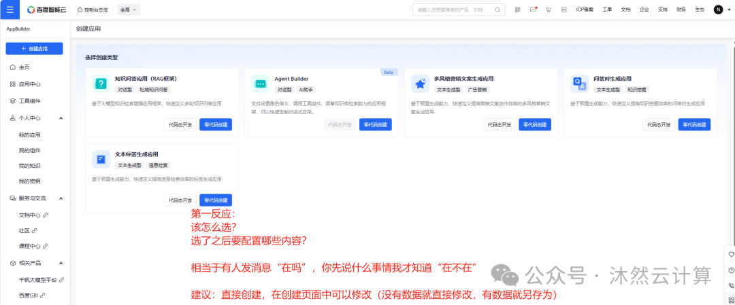The height and width of the screenshot is (305, 735).
Task: Click 零代码创建 for 多风格营销文案生成应用
Action: coord(535,125)
